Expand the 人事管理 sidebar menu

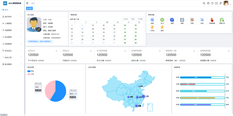tap(12, 24)
